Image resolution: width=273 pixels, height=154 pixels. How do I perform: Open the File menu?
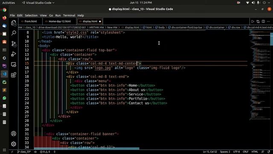tap(12, 15)
